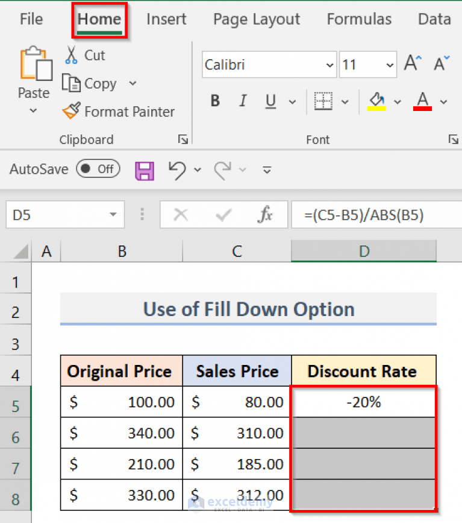Select the Cut (scissors) icon
Viewport: 462px width, 523px height.
click(71, 55)
